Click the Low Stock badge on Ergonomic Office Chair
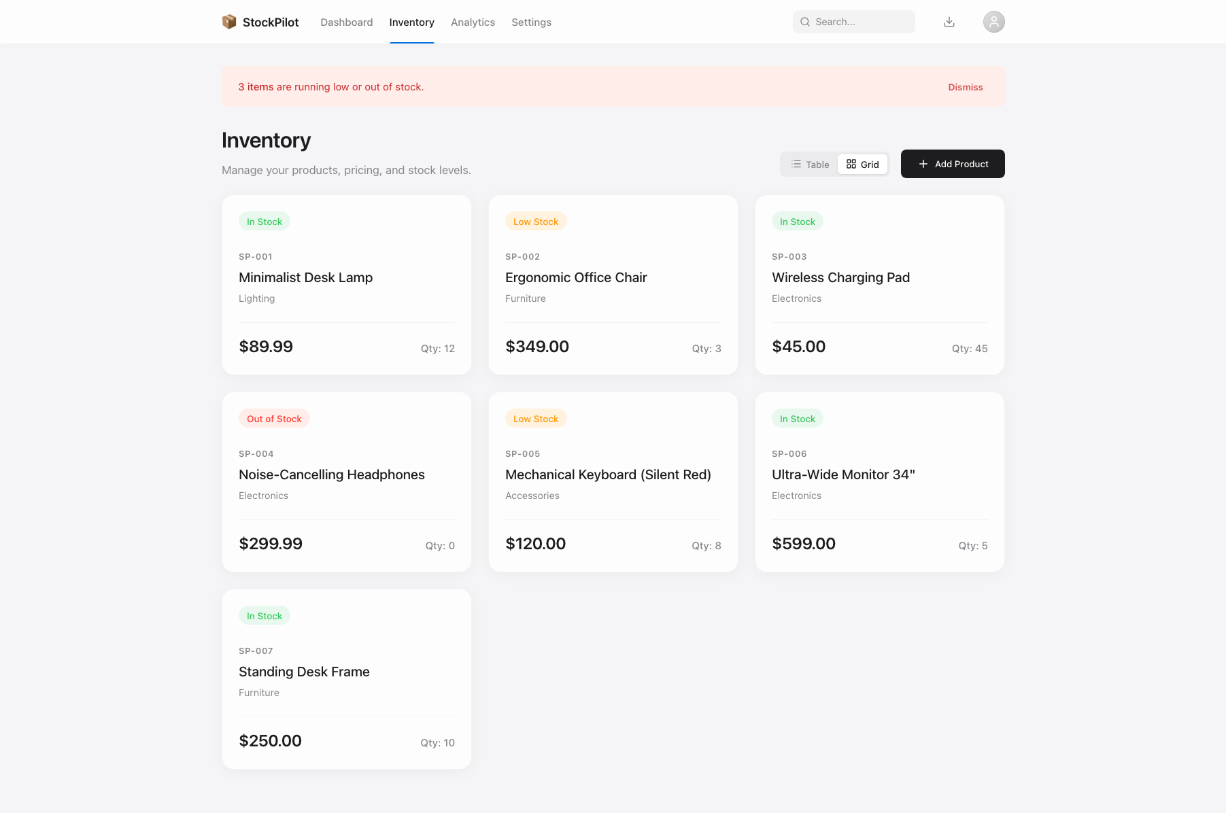Screen dimensions: 1226x813 click(x=536, y=221)
